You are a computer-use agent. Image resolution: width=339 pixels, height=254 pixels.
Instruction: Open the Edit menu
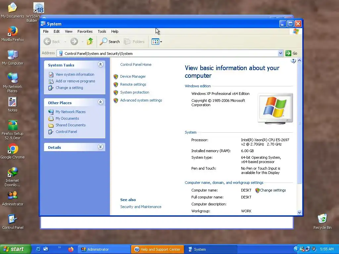57,31
